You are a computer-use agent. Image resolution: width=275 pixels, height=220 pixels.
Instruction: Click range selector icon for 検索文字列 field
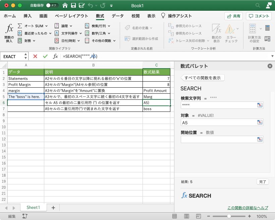(260, 105)
